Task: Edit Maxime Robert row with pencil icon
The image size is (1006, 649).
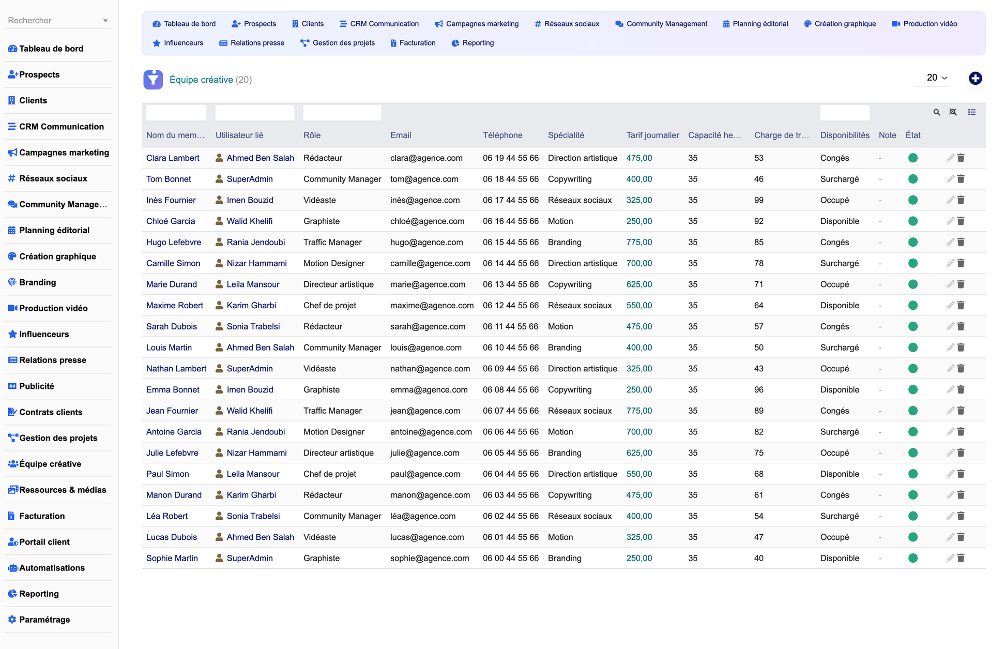Action: pos(950,306)
